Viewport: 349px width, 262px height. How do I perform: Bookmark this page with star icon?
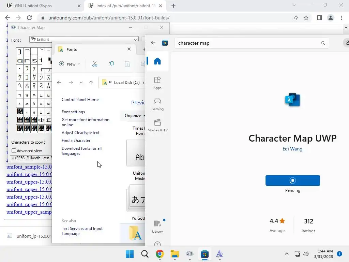coord(306,18)
